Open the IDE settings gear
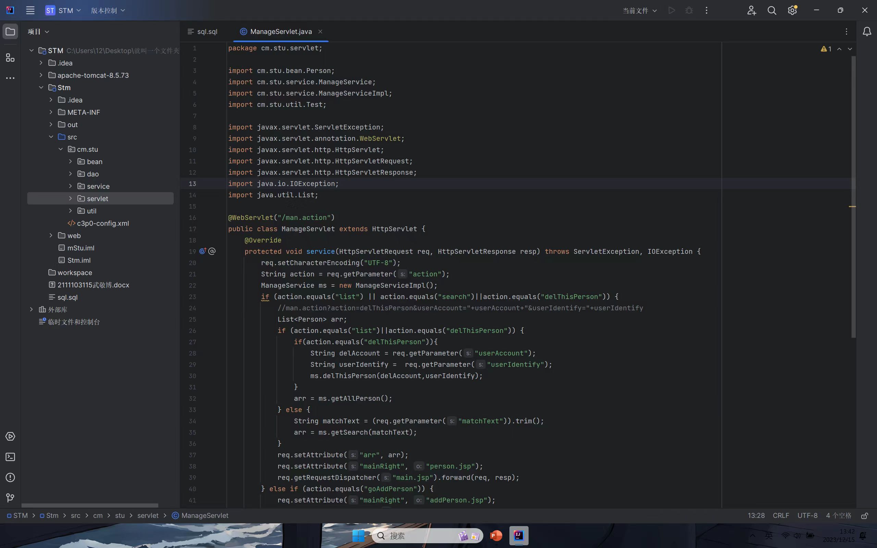Screen dimensions: 877x548 (792, 11)
